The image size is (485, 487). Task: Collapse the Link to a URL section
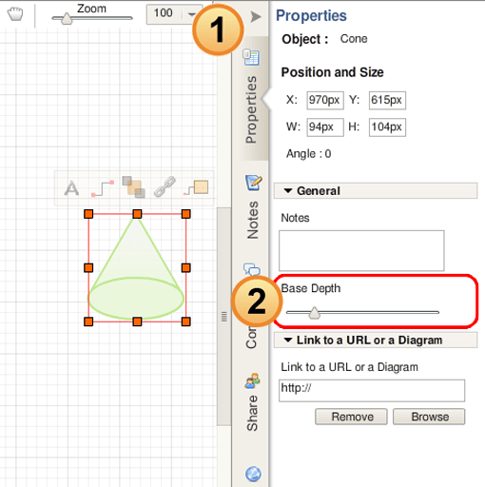click(288, 341)
